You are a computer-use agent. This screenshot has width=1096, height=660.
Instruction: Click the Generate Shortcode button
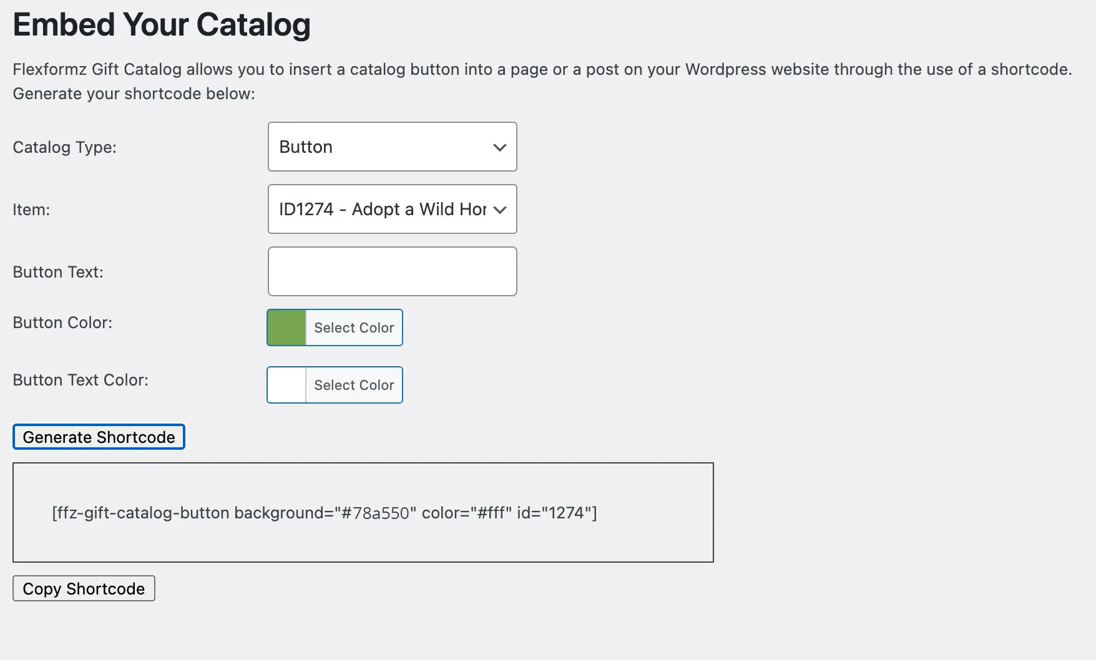(x=99, y=437)
